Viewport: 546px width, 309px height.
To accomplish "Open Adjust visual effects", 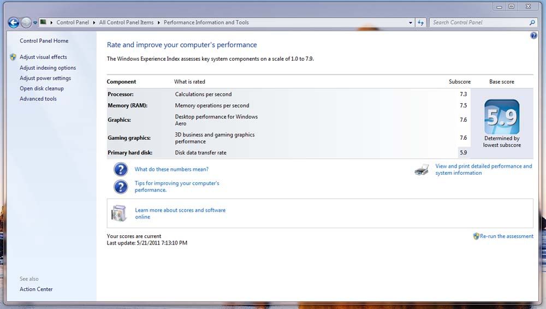I will click(x=43, y=57).
